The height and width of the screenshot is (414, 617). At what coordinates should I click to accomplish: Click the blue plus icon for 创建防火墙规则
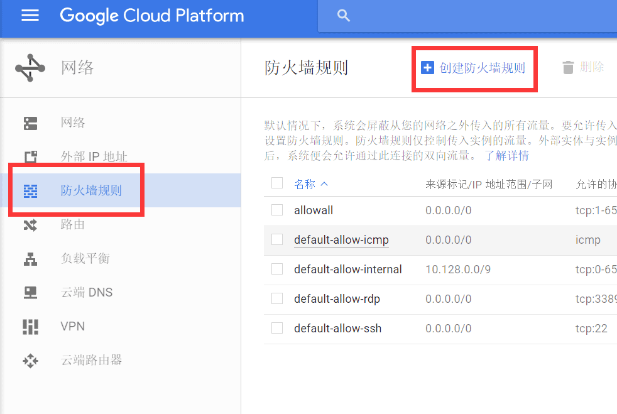(x=427, y=68)
